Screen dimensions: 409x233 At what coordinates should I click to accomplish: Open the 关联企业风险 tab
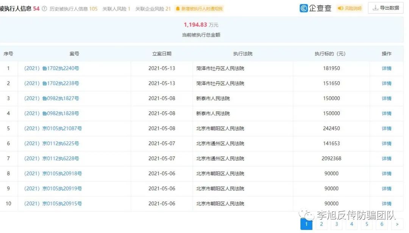[x=153, y=9]
